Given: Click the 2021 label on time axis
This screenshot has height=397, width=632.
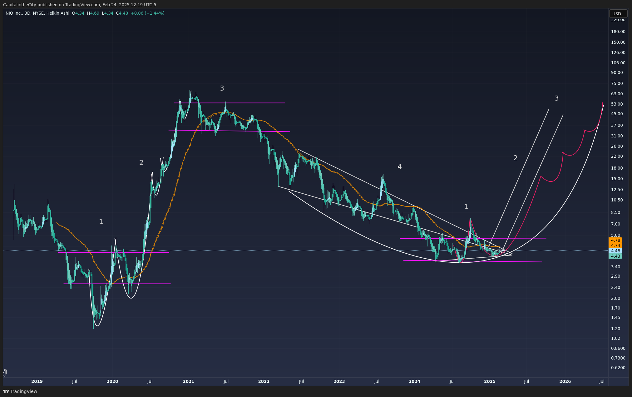Looking at the screenshot, I should point(188,381).
